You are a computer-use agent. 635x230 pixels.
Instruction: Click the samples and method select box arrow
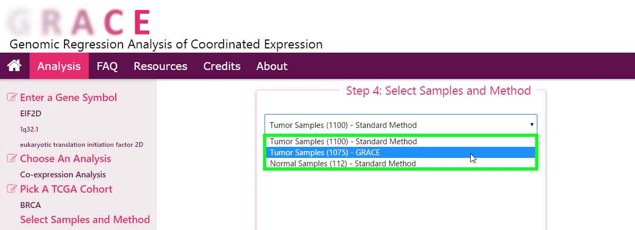point(530,125)
